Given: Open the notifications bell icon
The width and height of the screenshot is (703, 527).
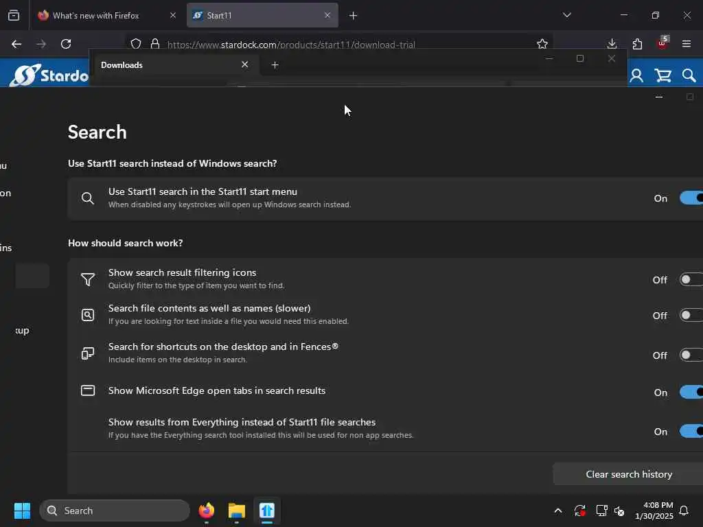Looking at the screenshot, I should 684,511.
